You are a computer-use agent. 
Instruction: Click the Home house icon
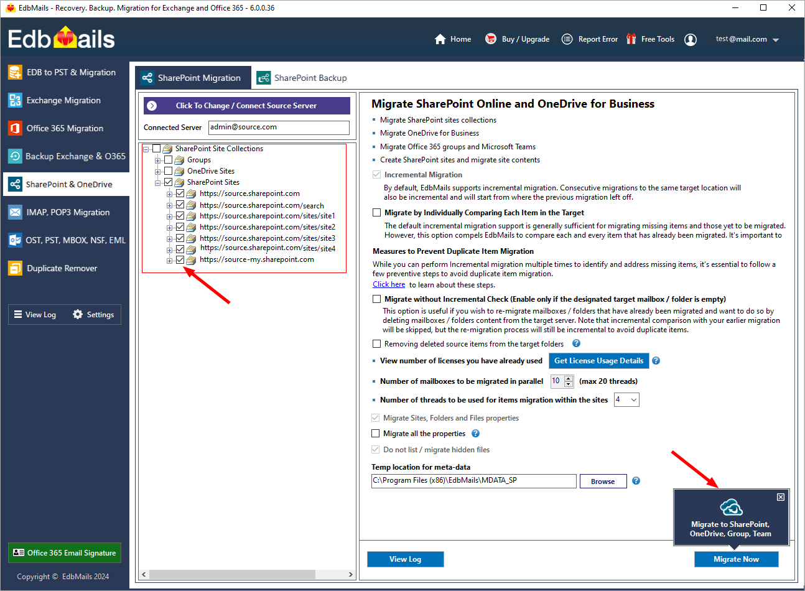click(440, 39)
